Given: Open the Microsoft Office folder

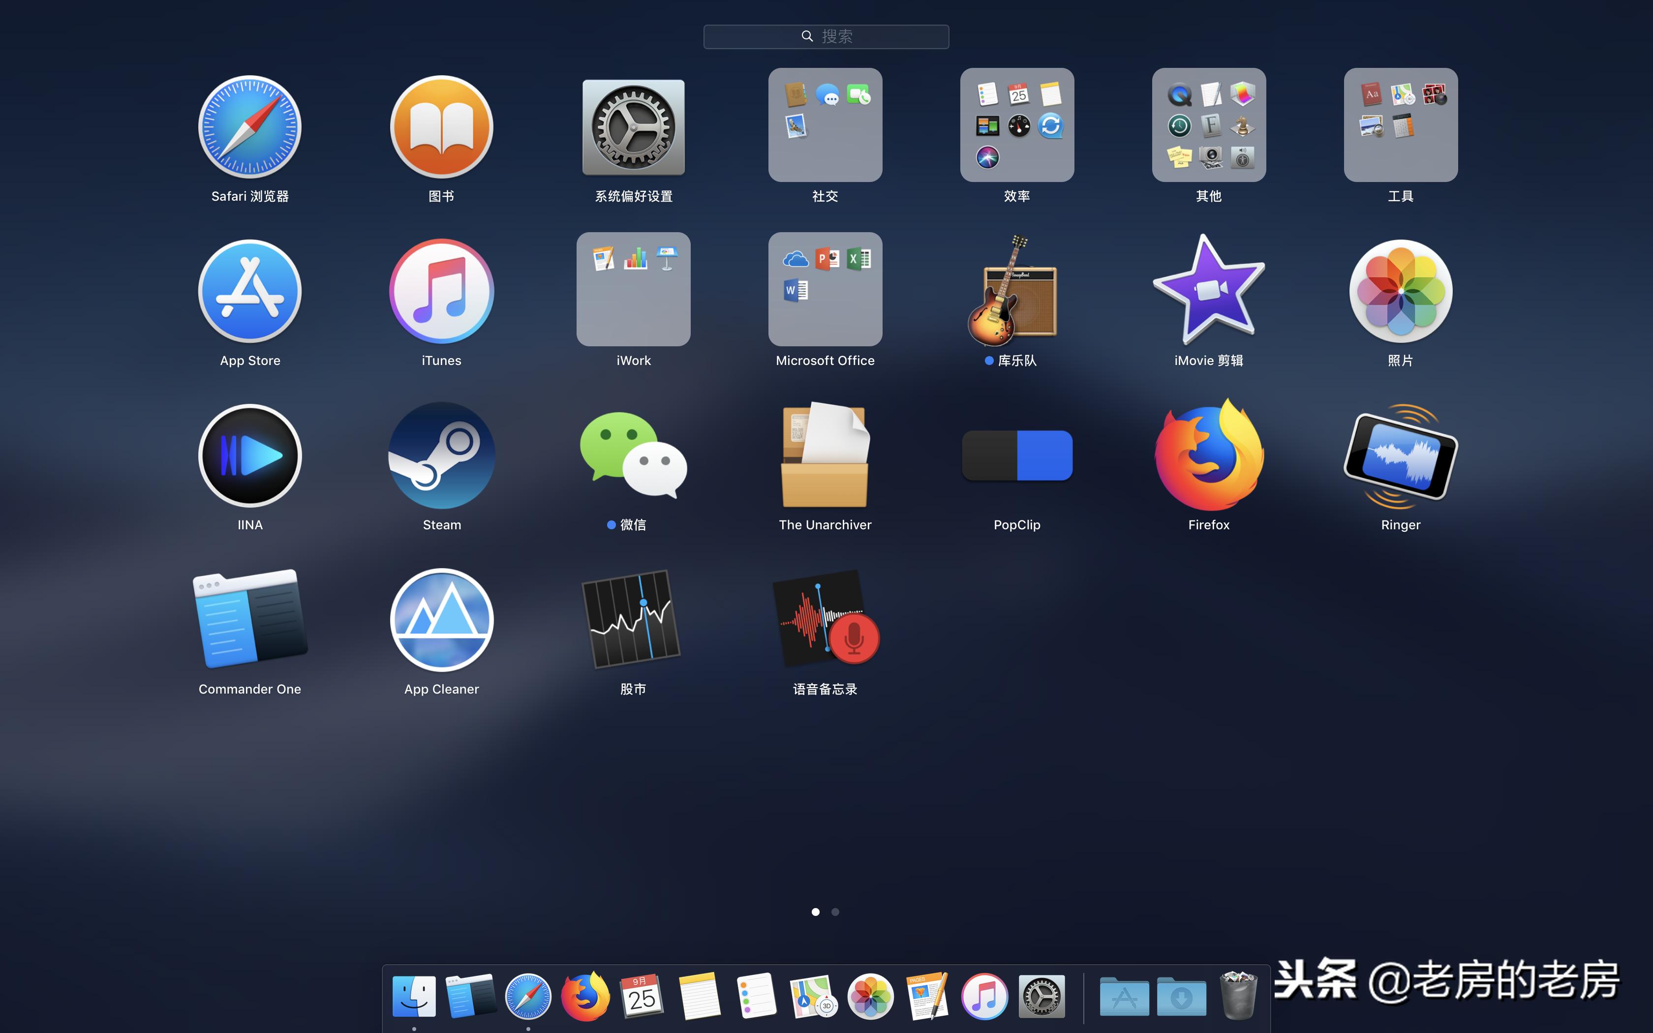Looking at the screenshot, I should (825, 290).
